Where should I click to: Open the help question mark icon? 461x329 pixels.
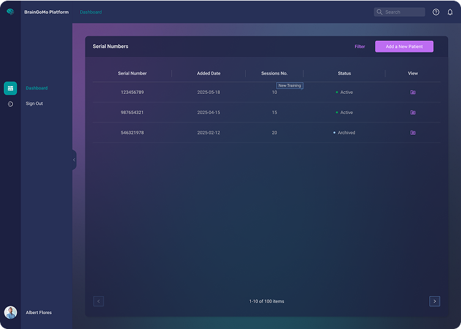[x=436, y=12]
